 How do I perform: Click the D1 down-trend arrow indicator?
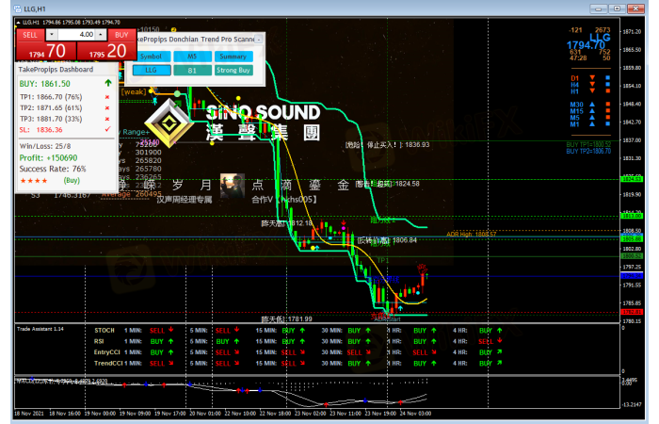pyautogui.click(x=590, y=77)
